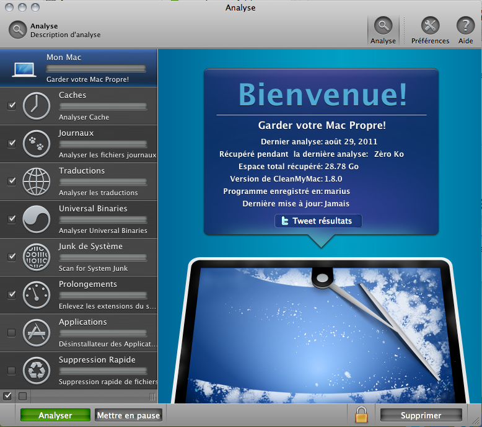
Task: Click the Traductions progress bar
Action: tap(103, 182)
